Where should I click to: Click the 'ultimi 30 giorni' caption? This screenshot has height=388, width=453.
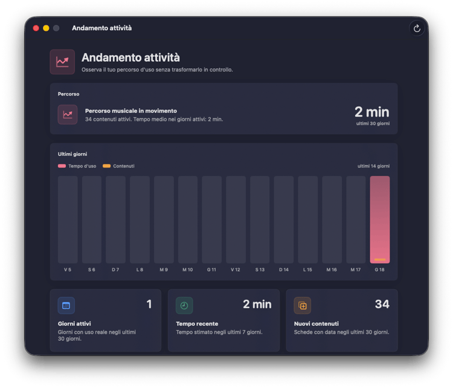pos(373,123)
